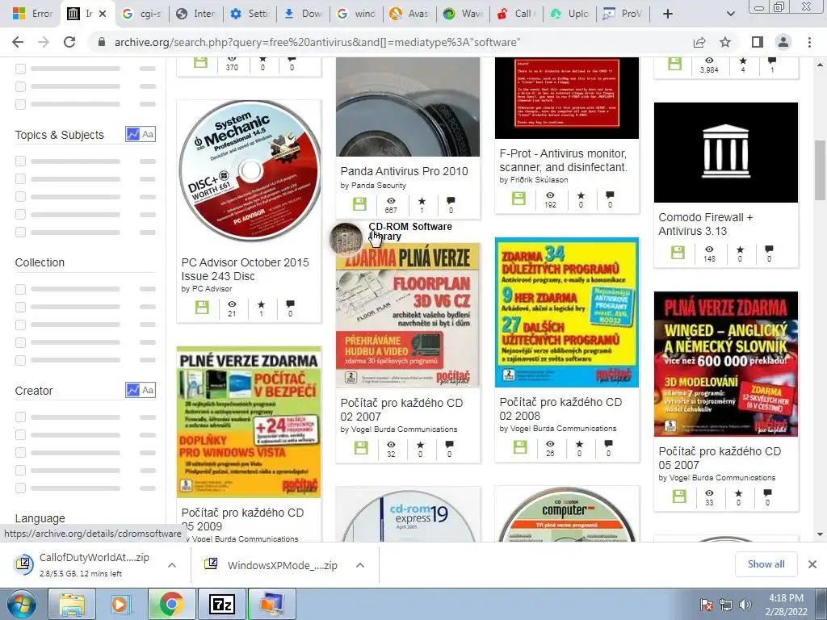The width and height of the screenshot is (827, 620).
Task: Click the page vertical scrollbar thumb
Action: (820, 170)
